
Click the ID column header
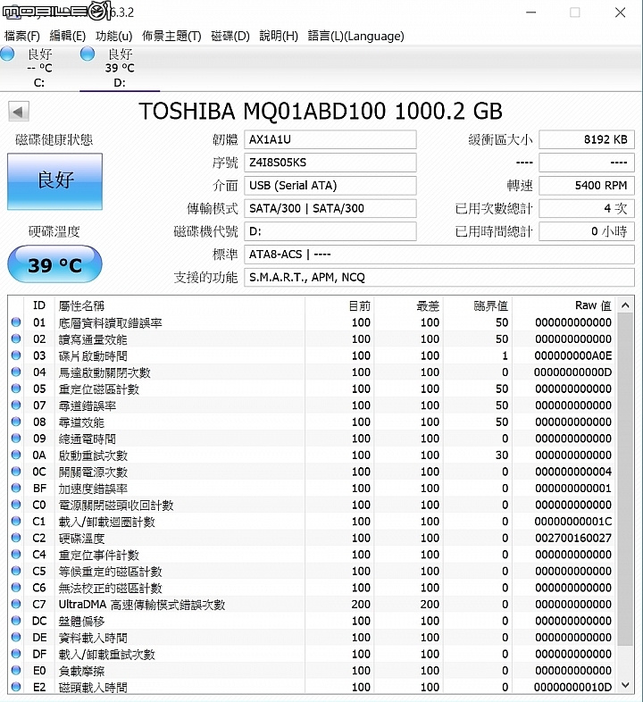pyautogui.click(x=39, y=305)
